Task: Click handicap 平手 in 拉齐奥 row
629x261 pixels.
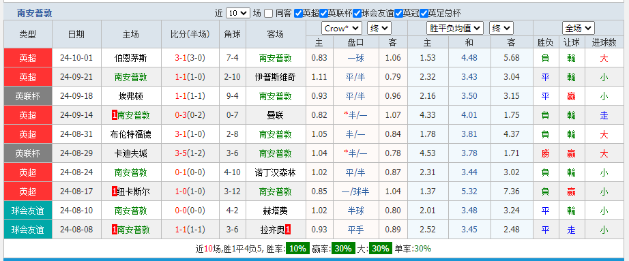Action: pos(356,230)
